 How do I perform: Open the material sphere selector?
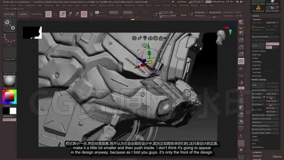pos(9,82)
